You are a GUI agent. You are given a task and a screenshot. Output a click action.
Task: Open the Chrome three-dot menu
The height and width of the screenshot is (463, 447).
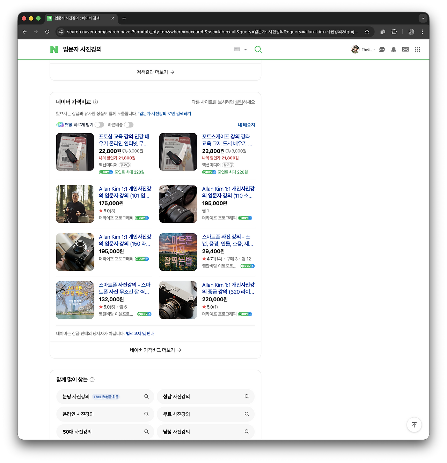(x=423, y=32)
